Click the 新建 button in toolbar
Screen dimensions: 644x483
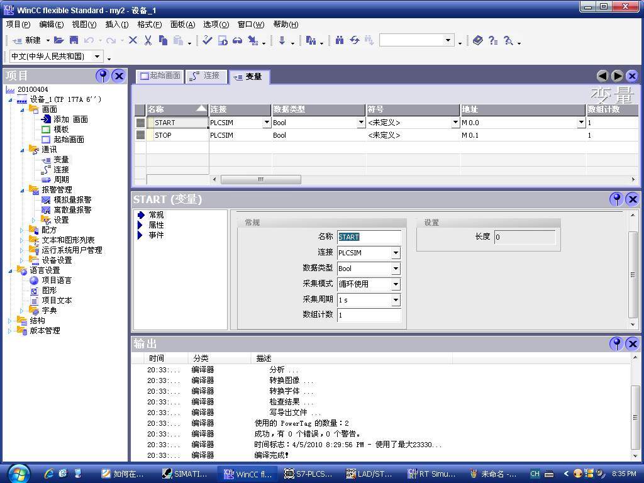pos(27,40)
